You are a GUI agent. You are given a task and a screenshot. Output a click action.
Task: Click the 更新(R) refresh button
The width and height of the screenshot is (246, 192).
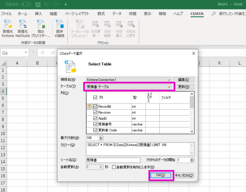(184, 87)
